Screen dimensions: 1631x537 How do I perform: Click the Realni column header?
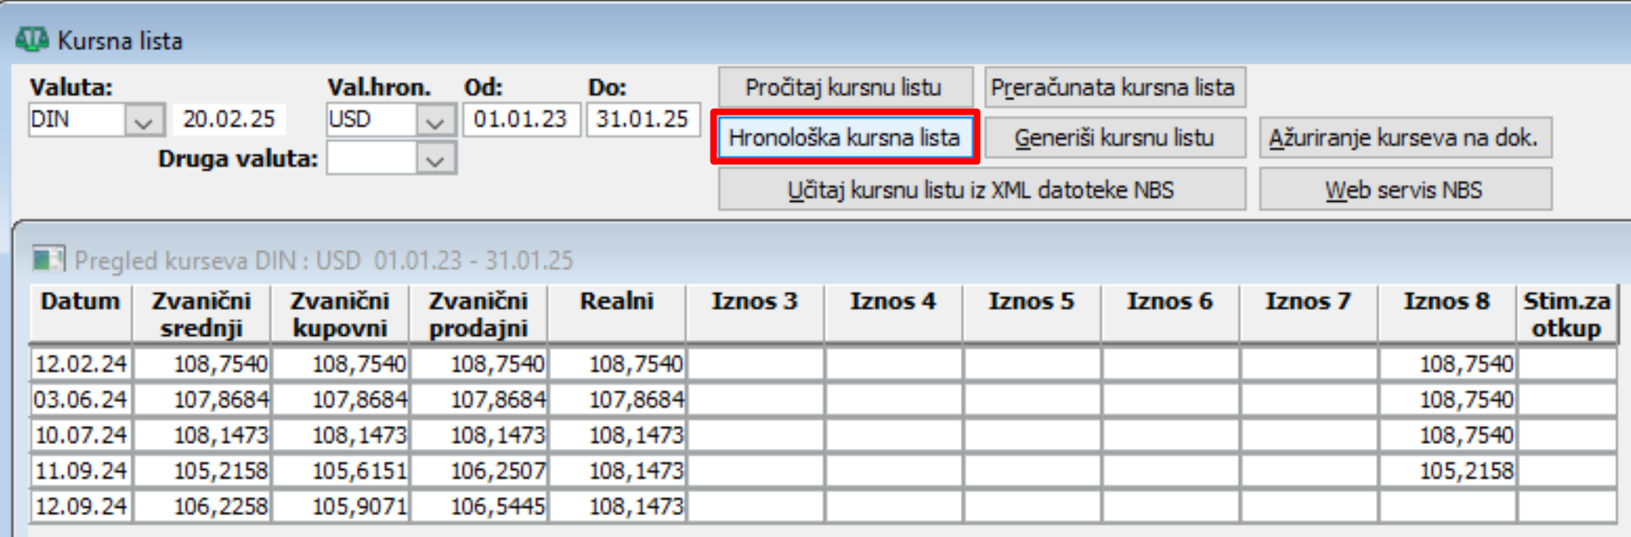click(617, 313)
